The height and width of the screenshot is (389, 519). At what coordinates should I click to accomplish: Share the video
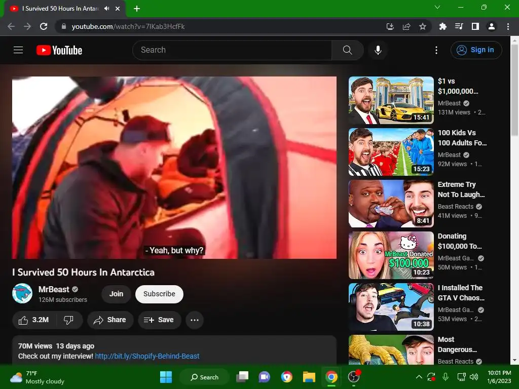[x=110, y=320]
